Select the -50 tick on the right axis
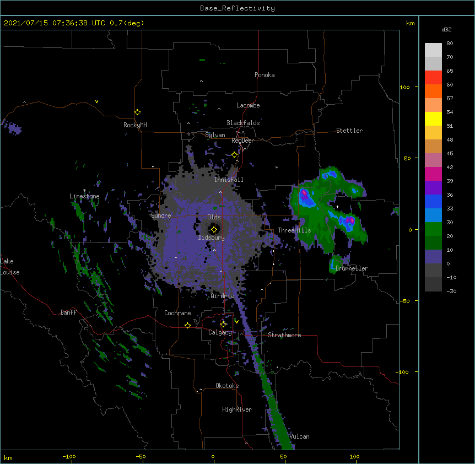Image resolution: width=475 pixels, height=464 pixels. pos(404,301)
